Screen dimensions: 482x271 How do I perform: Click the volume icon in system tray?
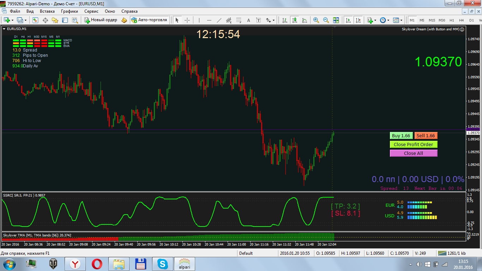coord(419,264)
